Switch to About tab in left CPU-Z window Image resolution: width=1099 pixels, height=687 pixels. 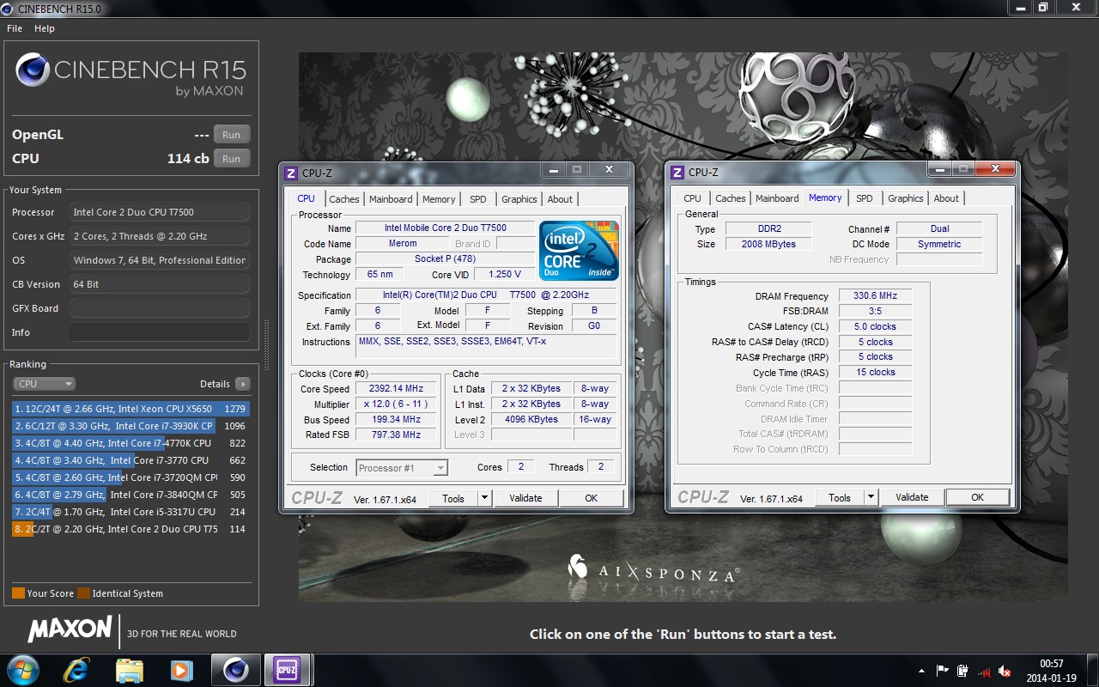(x=560, y=199)
